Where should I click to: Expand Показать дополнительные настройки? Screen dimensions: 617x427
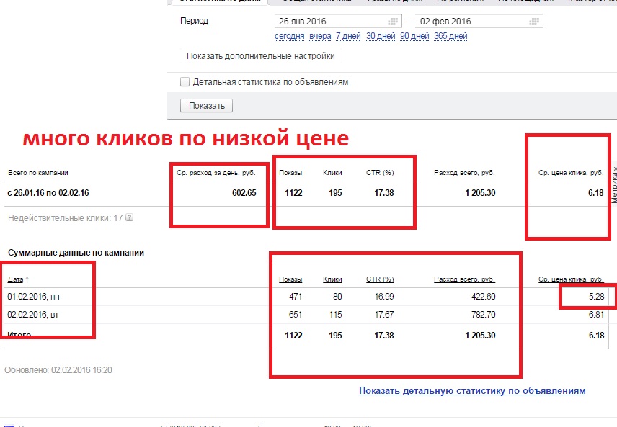pos(260,56)
